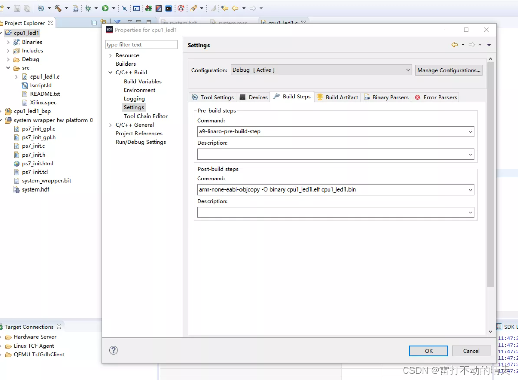Screen dimensions: 518x380
Task: Click the OK button
Action: tap(428, 351)
